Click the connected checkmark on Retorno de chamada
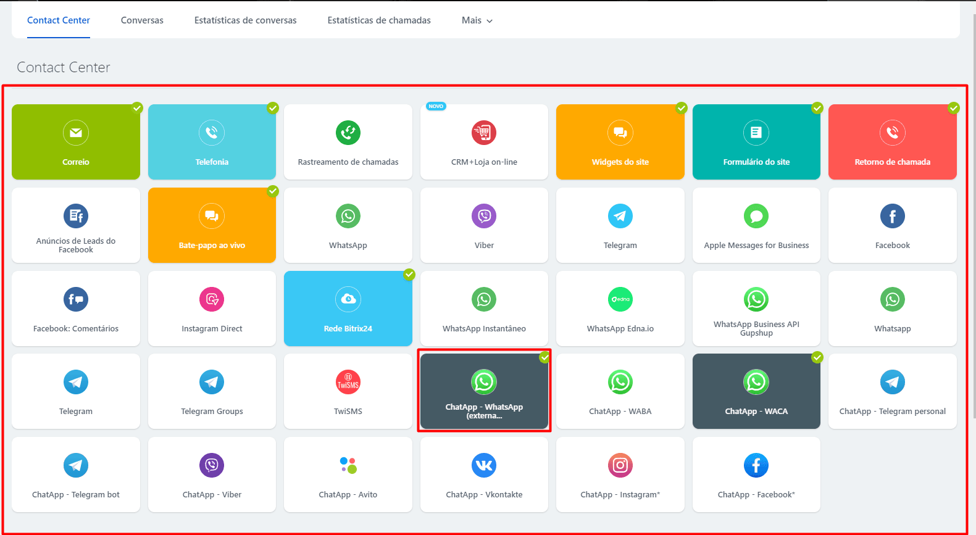976x535 pixels. (954, 108)
